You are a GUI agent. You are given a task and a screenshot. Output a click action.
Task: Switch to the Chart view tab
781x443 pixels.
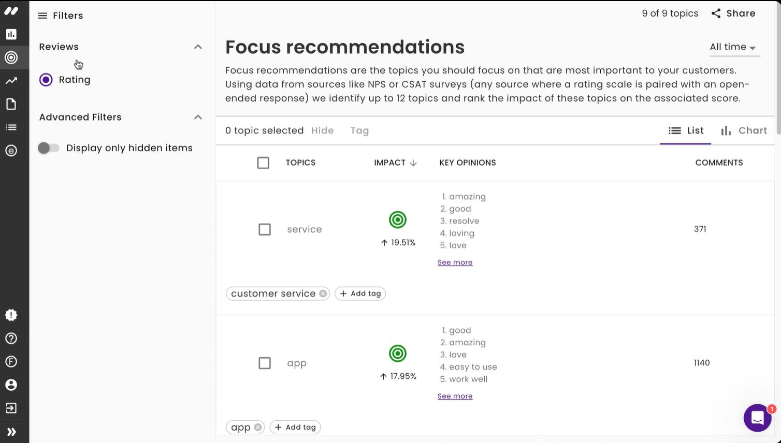point(744,131)
